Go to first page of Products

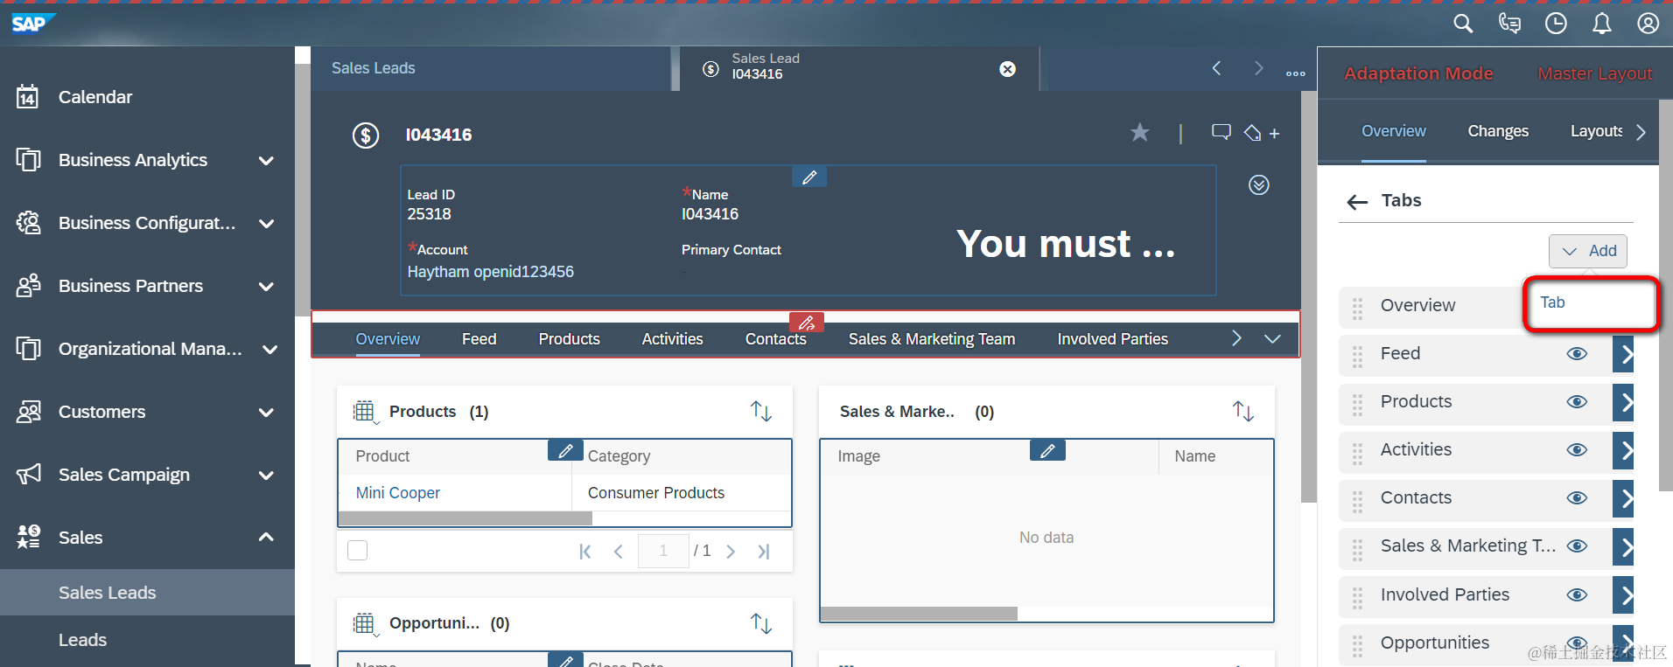[x=585, y=552]
